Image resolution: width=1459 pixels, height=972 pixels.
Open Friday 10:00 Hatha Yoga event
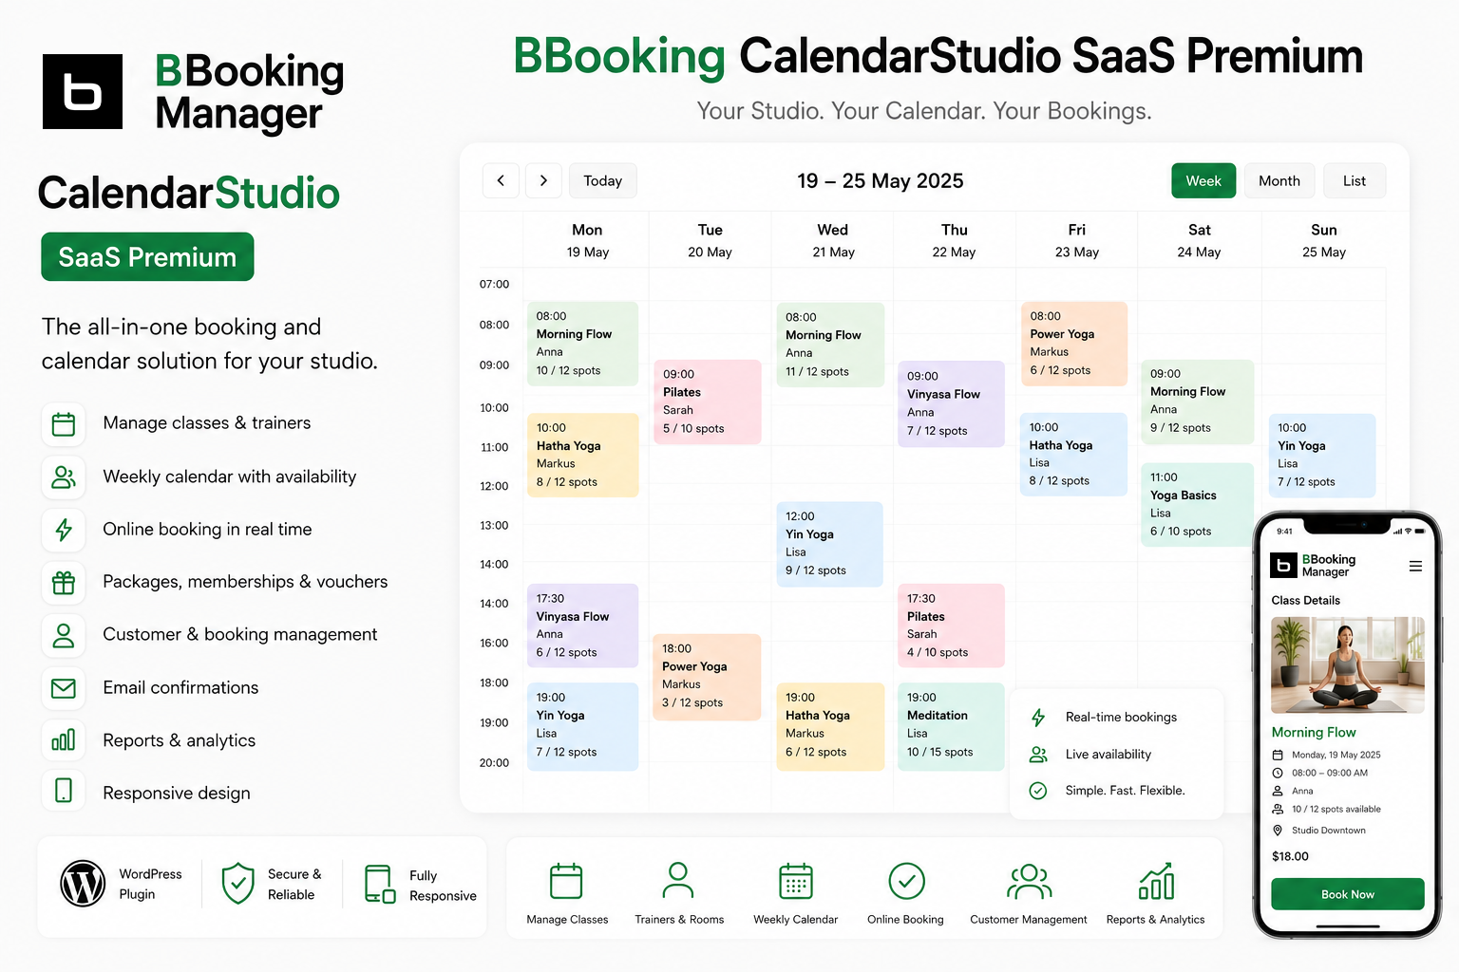(1073, 455)
